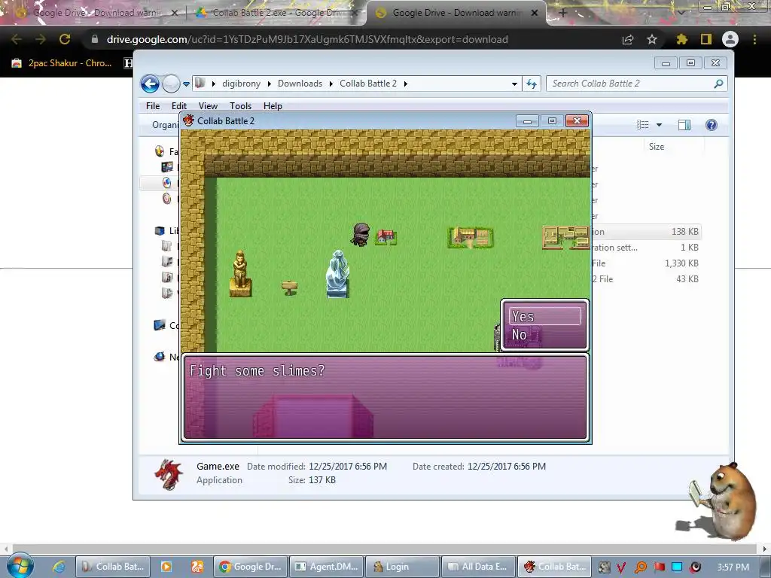Click the red V tray icon

tap(621, 567)
